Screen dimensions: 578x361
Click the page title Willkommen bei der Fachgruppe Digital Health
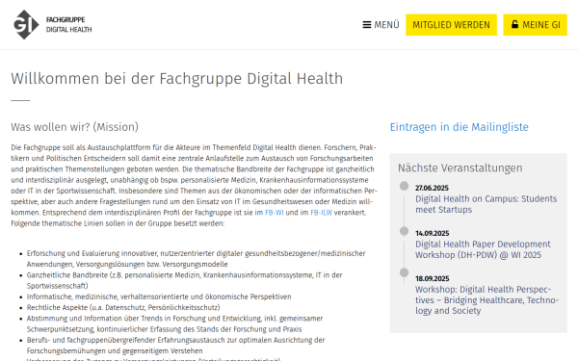click(x=177, y=79)
